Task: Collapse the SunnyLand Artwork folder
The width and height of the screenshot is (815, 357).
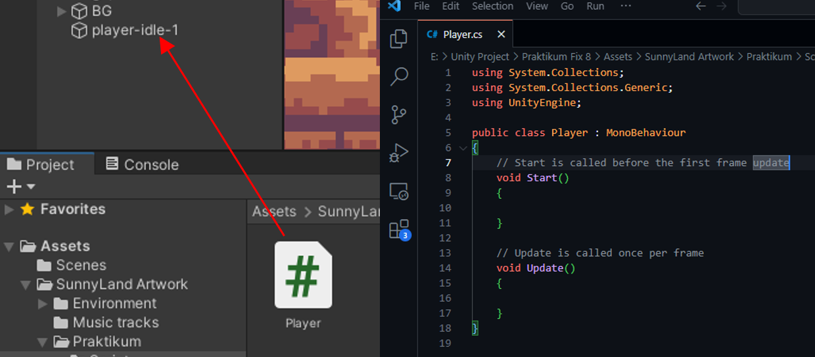Action: (26, 285)
